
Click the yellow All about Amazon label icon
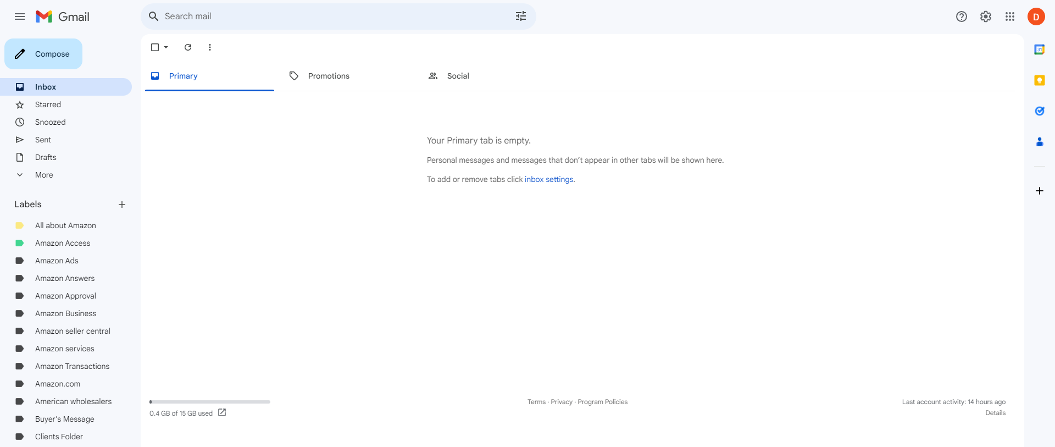20,225
